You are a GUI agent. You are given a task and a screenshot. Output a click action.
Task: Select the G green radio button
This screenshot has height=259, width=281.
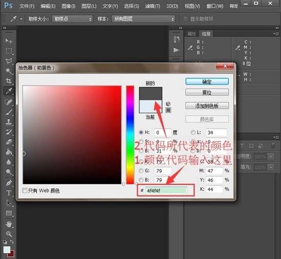(x=141, y=170)
